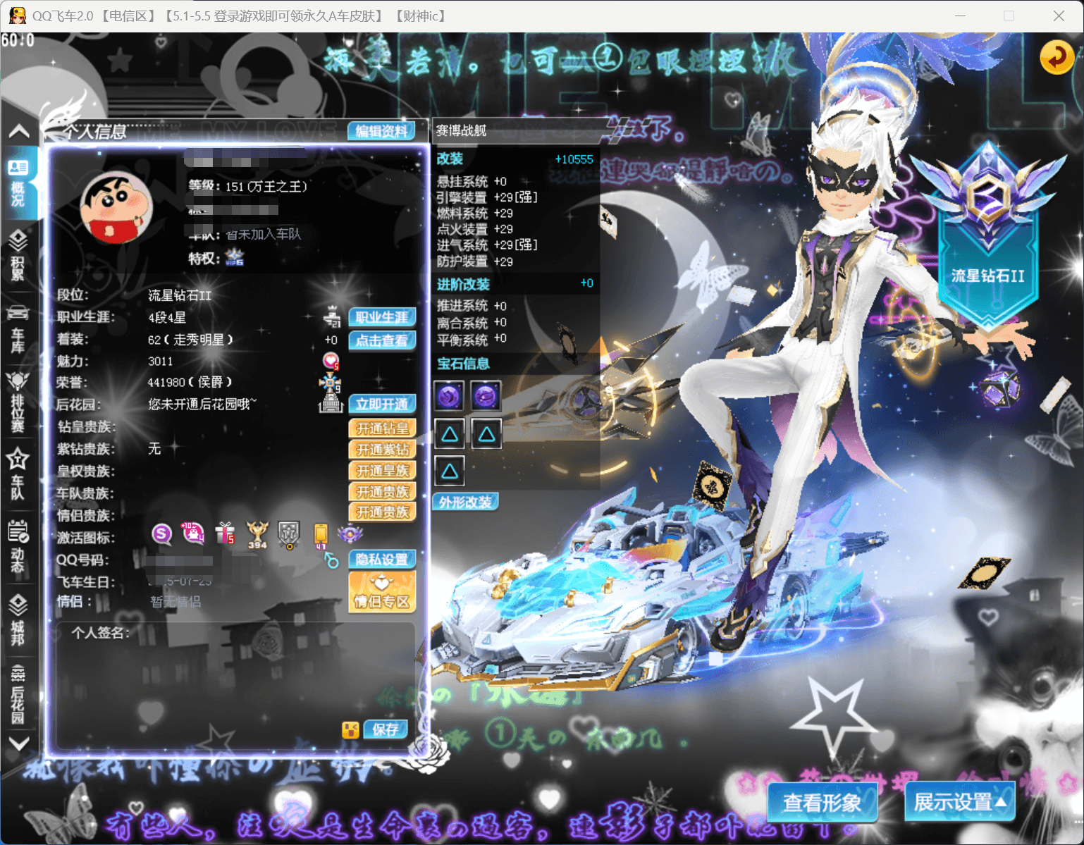
Task: Click the second purple gem slot
Action: pyautogui.click(x=486, y=397)
